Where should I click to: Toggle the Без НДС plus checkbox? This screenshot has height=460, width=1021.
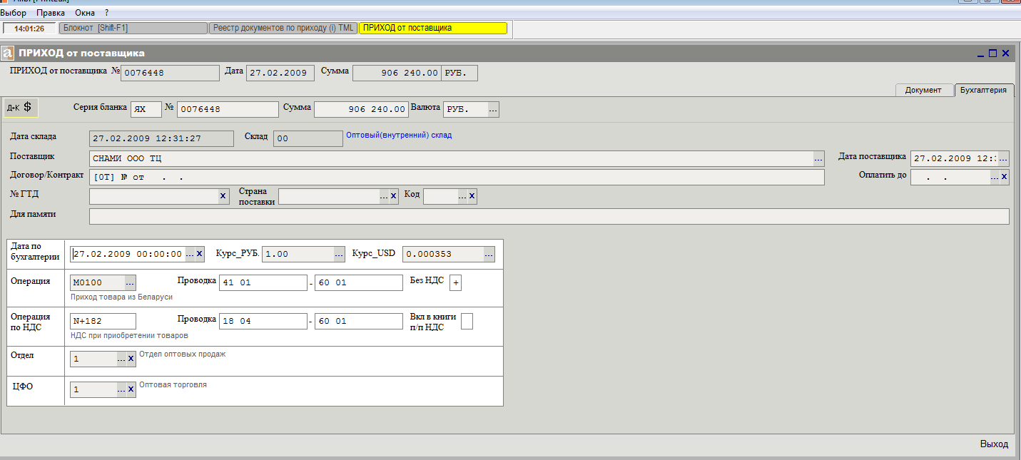[455, 283]
